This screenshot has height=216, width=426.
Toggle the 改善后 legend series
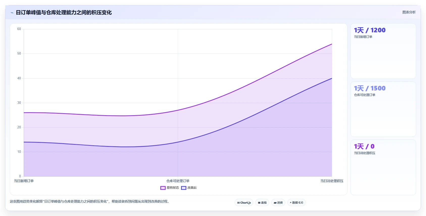pyautogui.click(x=189, y=188)
